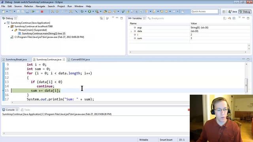The height and width of the screenshot is (142, 253).
Task: Click Remove All Terminated Launches in Debug view
Action: coord(101,18)
